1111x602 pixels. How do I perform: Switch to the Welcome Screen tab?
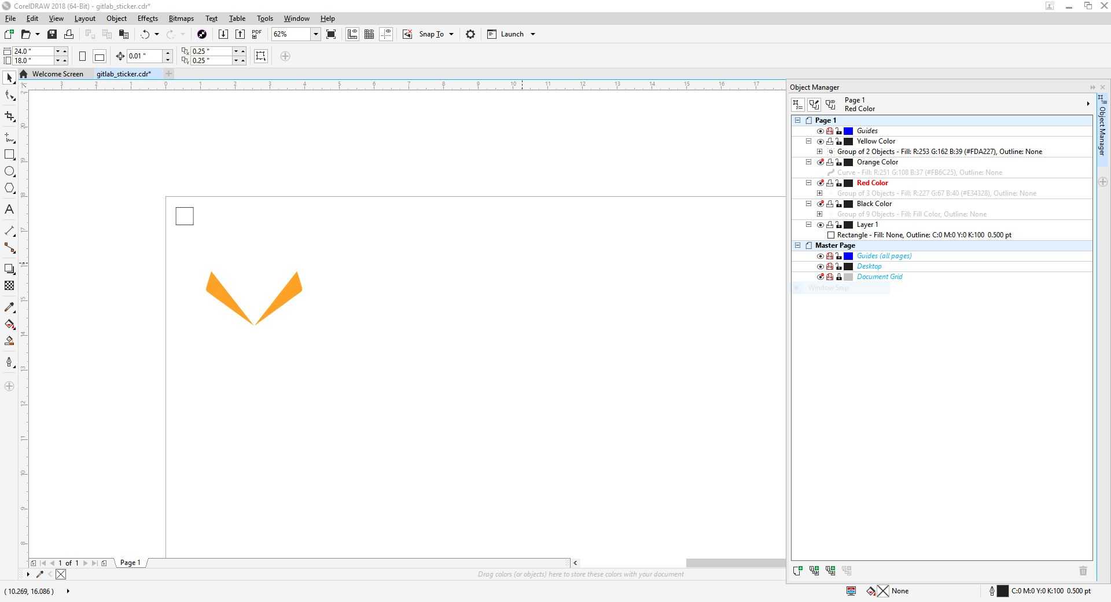pyautogui.click(x=57, y=74)
